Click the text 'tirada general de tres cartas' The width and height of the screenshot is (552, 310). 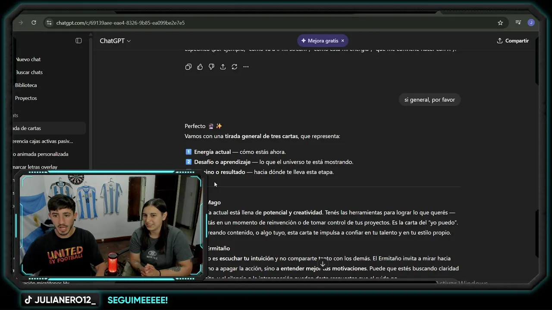click(261, 136)
